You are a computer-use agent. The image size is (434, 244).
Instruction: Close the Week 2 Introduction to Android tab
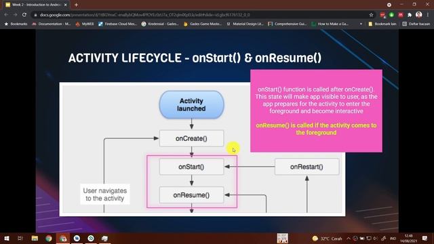(x=66, y=5)
